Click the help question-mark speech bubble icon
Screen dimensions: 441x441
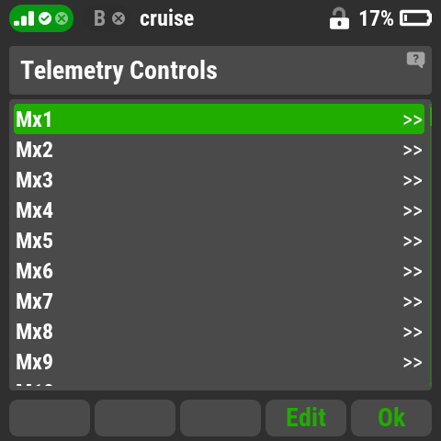[x=415, y=60]
